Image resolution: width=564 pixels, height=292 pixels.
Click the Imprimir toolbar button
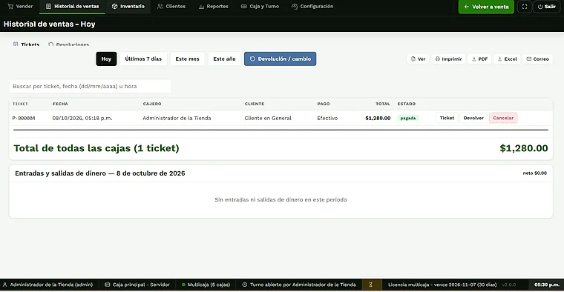[x=448, y=59]
